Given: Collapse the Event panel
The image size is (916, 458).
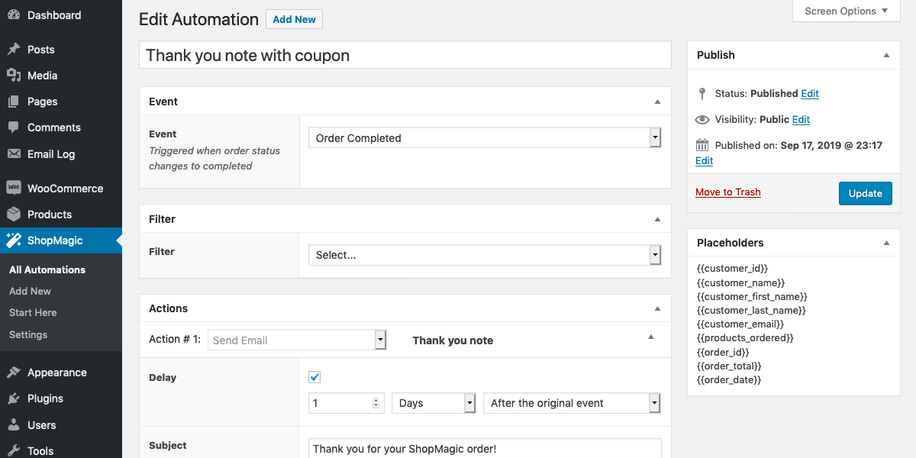Looking at the screenshot, I should point(657,102).
